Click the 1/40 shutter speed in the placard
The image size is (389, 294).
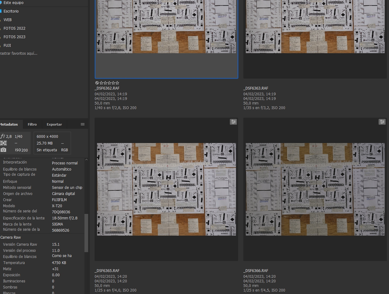click(19, 137)
